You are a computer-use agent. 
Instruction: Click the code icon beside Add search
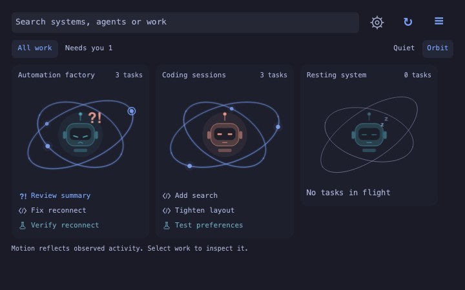click(x=167, y=196)
